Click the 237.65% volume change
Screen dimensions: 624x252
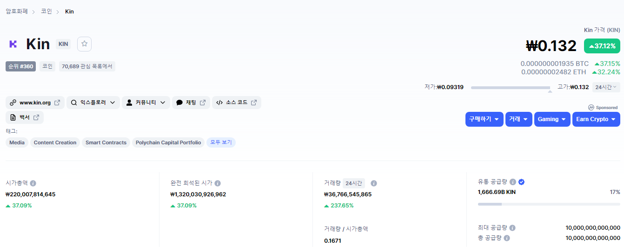pyautogui.click(x=339, y=206)
